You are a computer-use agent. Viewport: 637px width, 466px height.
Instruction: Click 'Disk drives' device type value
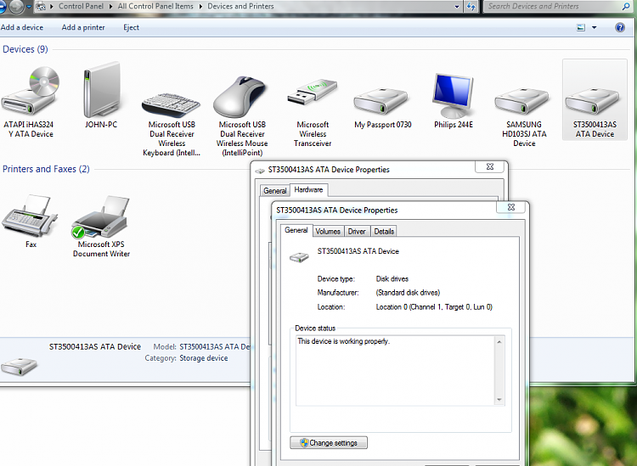tap(392, 279)
